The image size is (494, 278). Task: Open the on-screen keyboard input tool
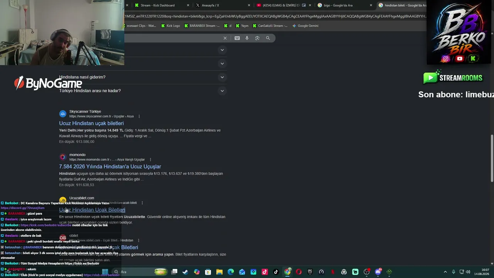point(237,38)
